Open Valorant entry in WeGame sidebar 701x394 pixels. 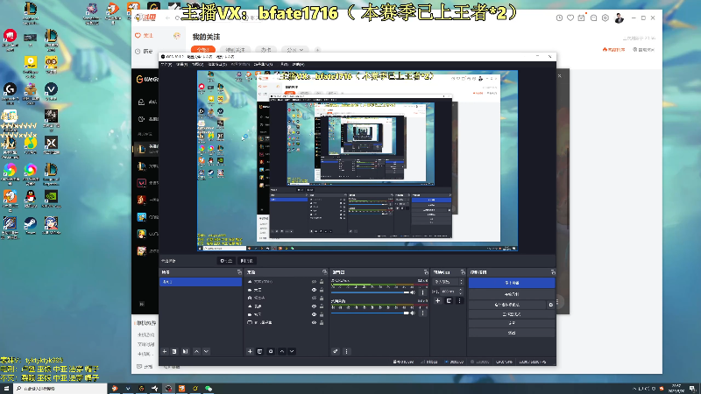coord(146,183)
